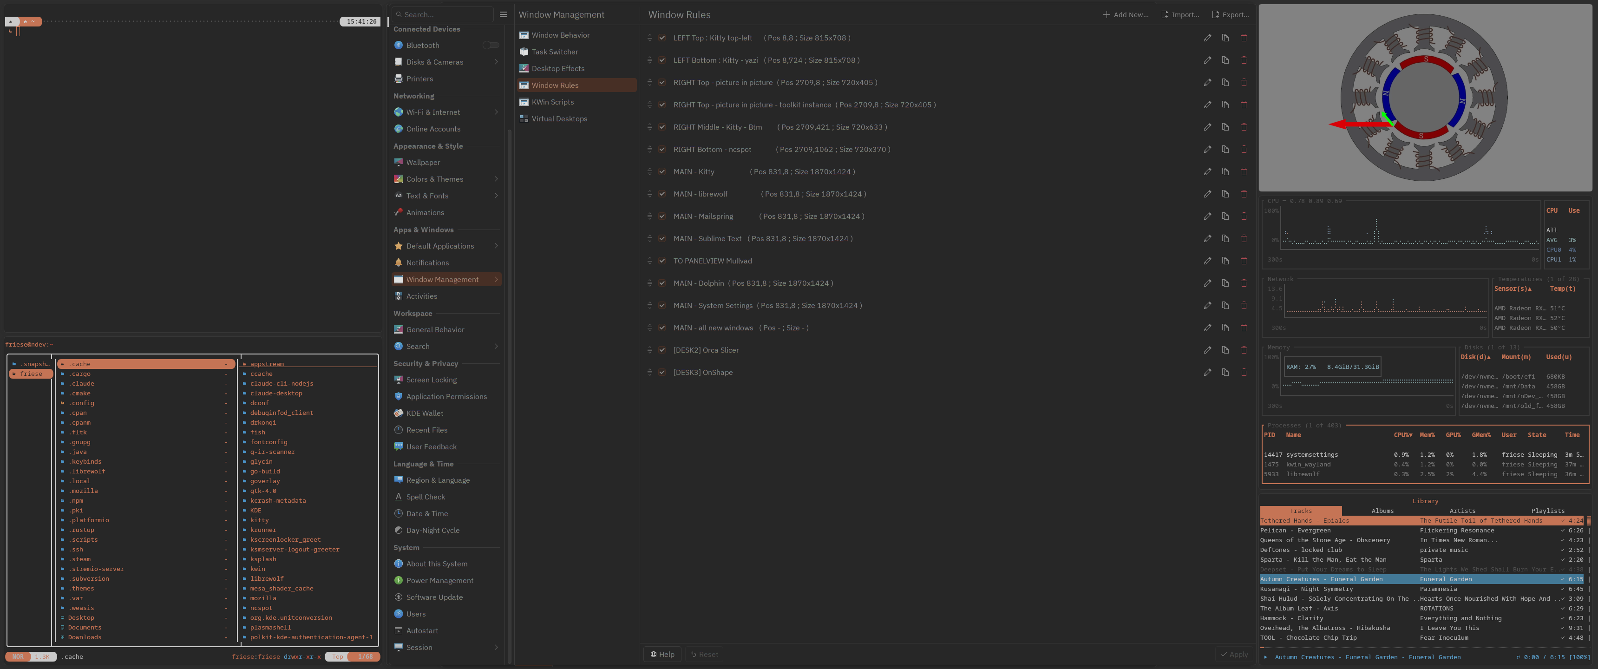The width and height of the screenshot is (1598, 669).
Task: Edit the MAIN - Kitty rule
Action: tap(1207, 172)
